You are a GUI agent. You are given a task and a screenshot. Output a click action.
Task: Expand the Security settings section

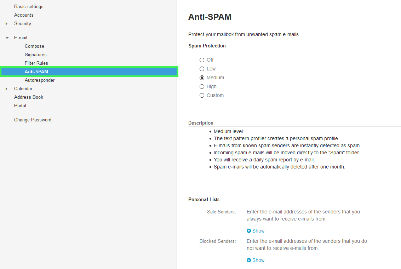click(x=6, y=23)
